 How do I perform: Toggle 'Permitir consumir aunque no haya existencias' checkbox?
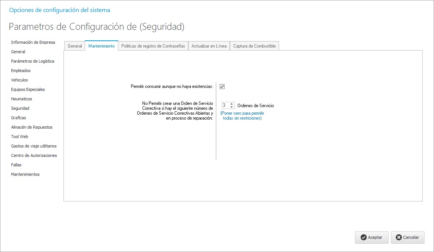click(222, 87)
